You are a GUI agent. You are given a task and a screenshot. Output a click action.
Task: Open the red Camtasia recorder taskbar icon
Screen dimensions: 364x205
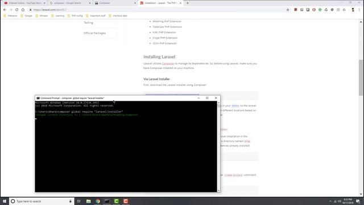(126, 201)
